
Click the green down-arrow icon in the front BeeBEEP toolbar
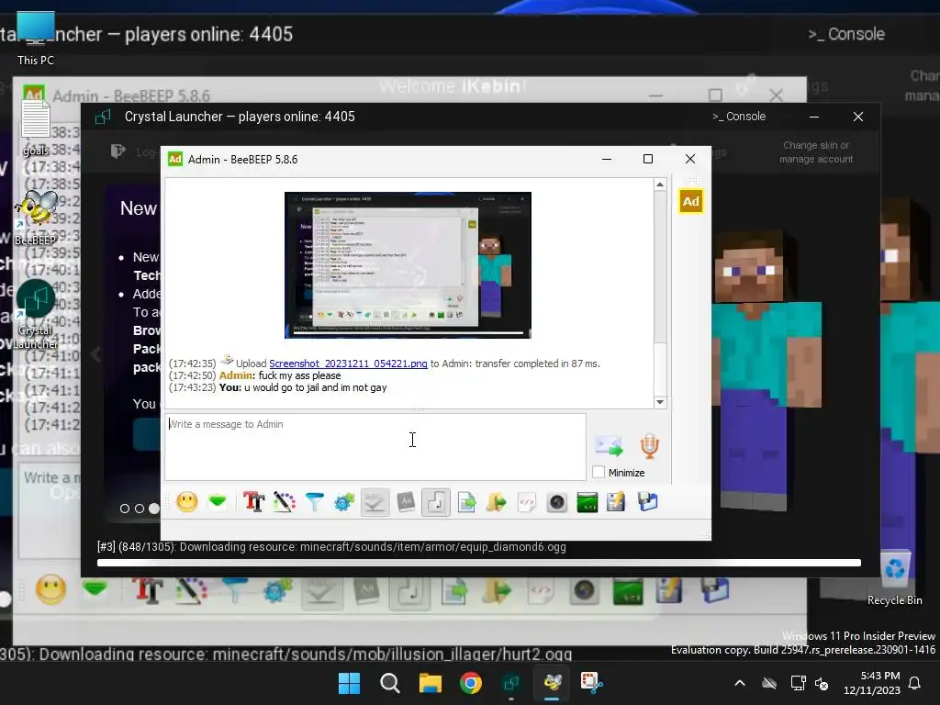pos(218,502)
